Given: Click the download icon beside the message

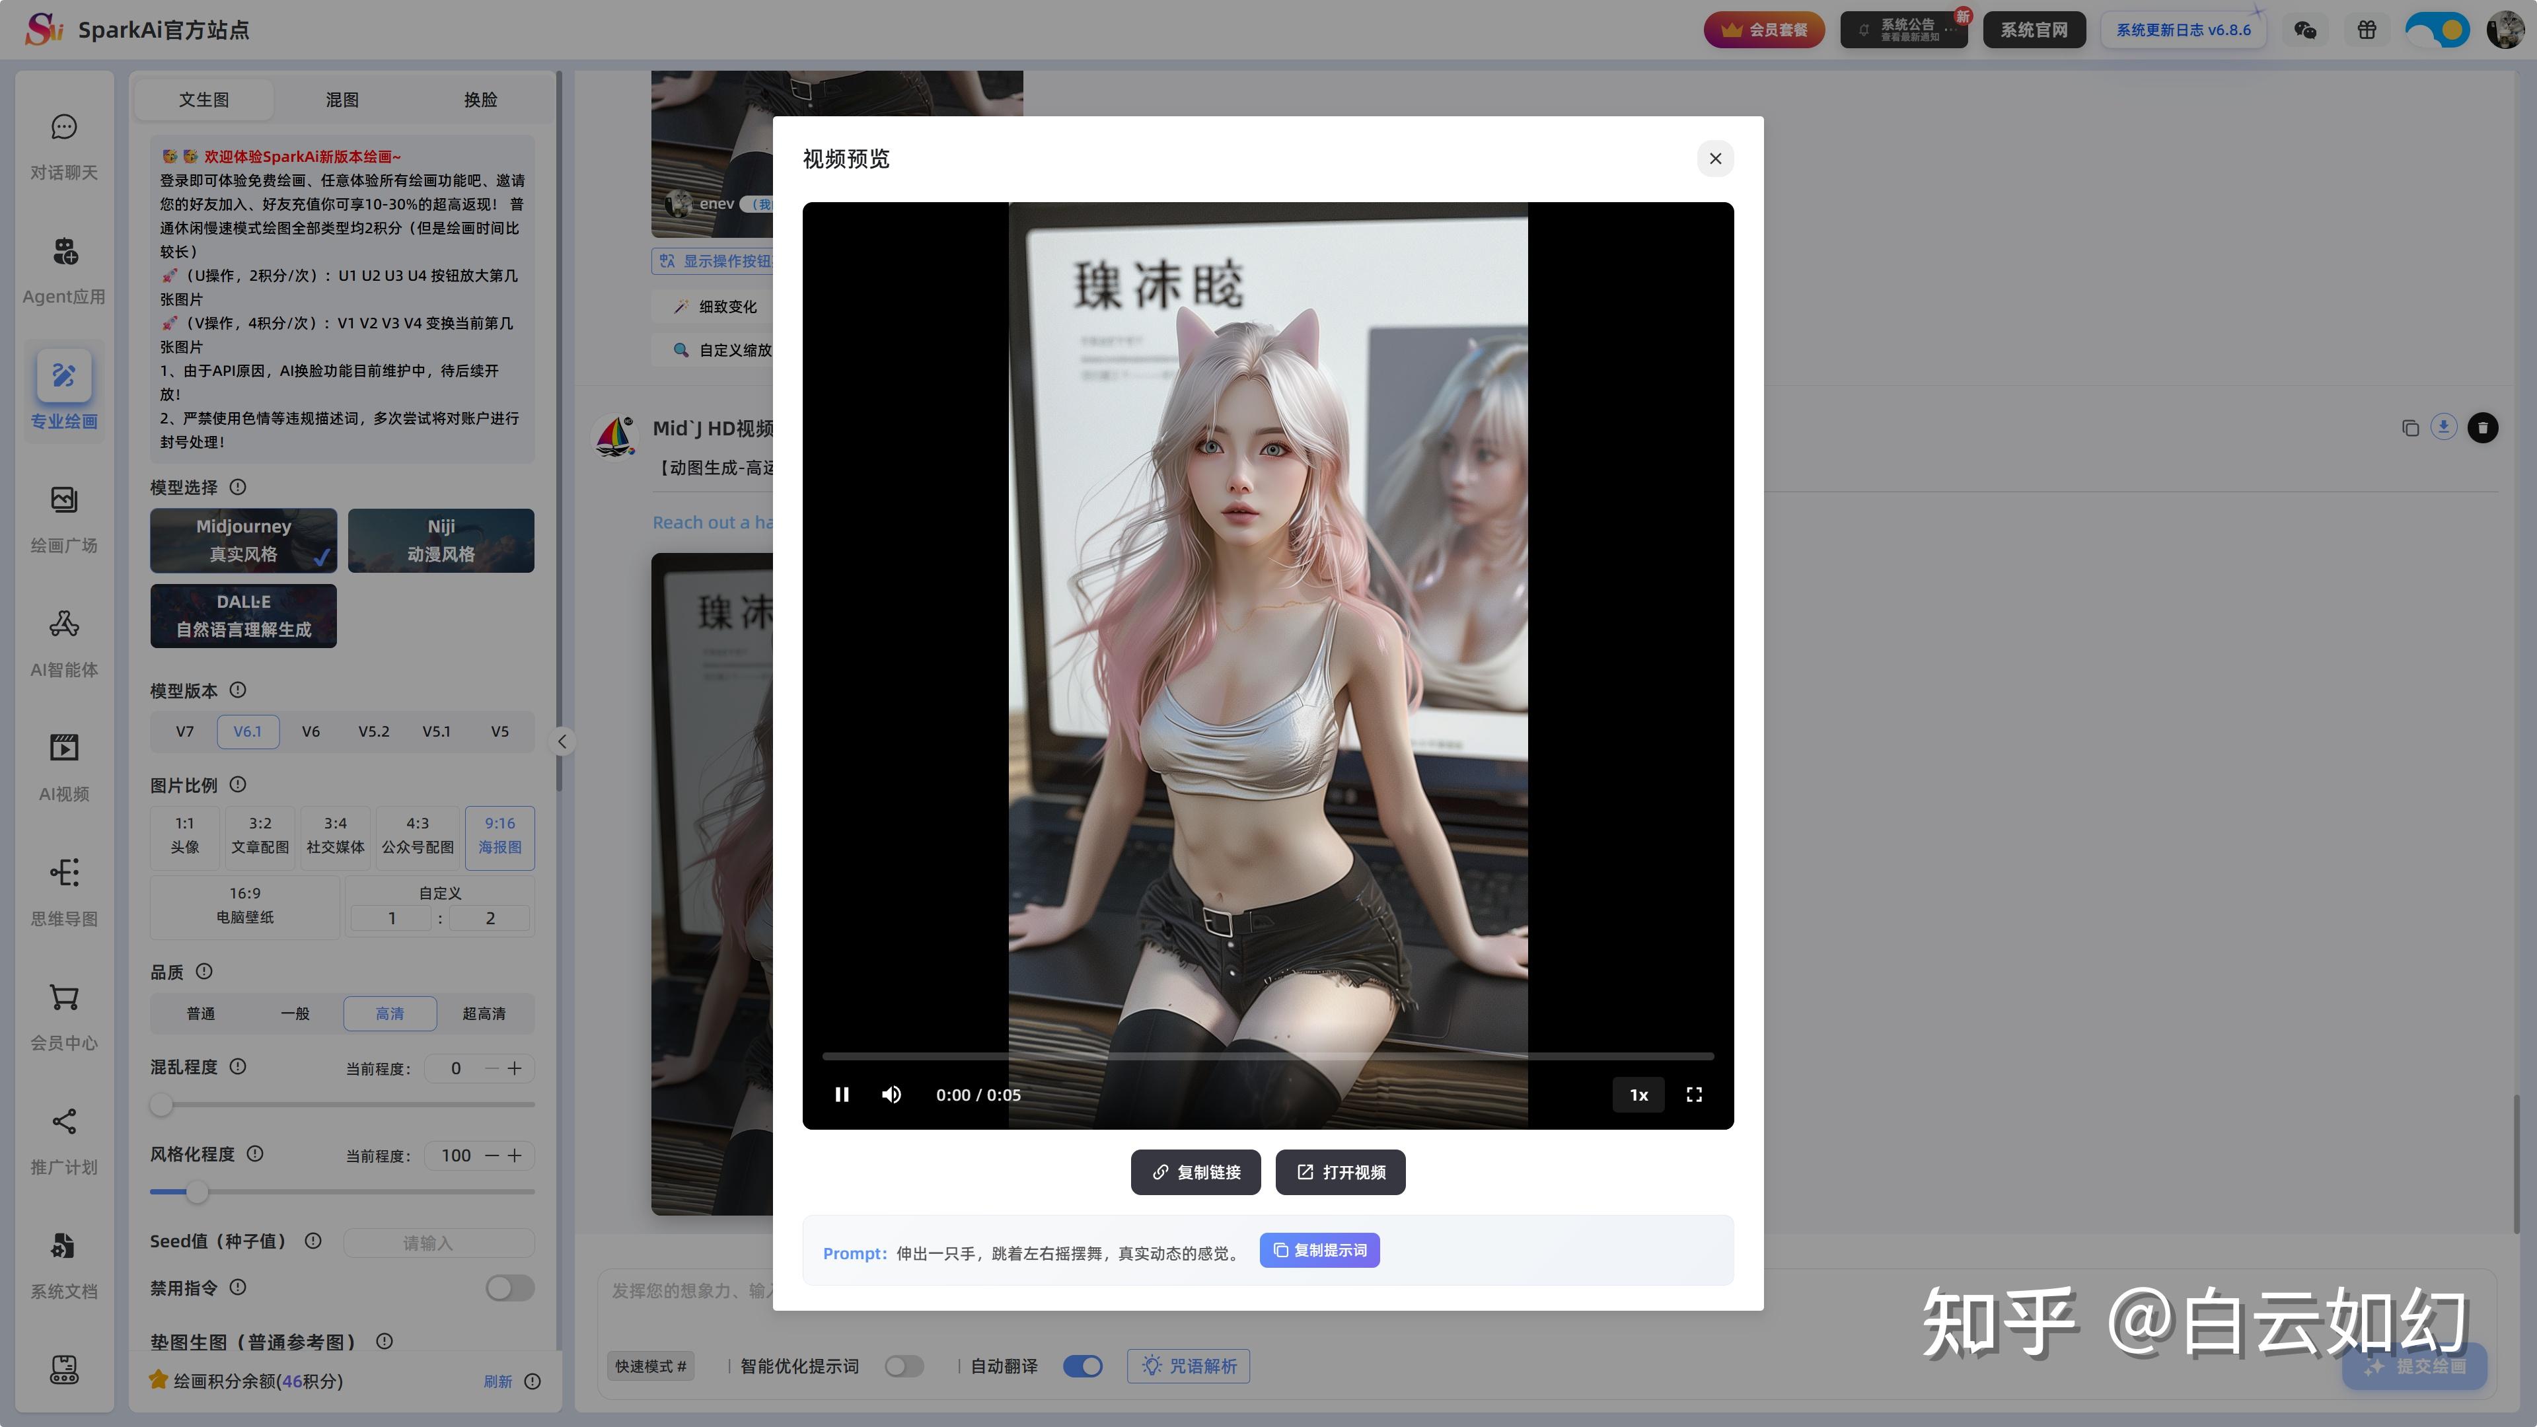Looking at the screenshot, I should (2443, 426).
